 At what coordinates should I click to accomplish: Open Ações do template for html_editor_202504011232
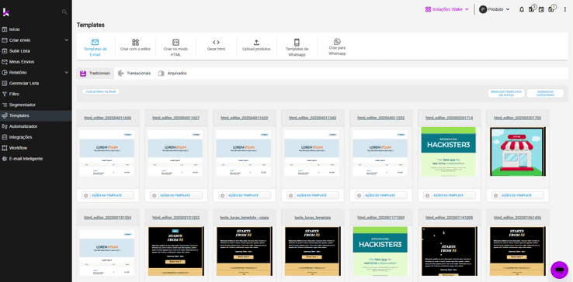381,195
